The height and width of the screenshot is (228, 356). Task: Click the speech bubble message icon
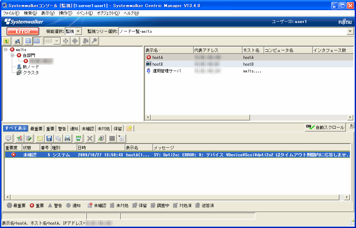coord(8,138)
